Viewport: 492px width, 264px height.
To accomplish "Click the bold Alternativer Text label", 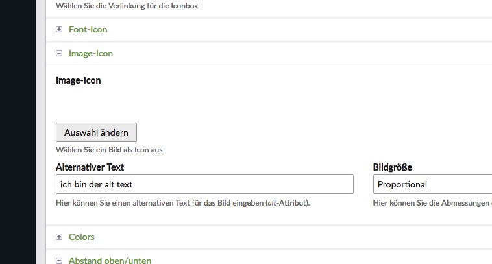I will [90, 167].
